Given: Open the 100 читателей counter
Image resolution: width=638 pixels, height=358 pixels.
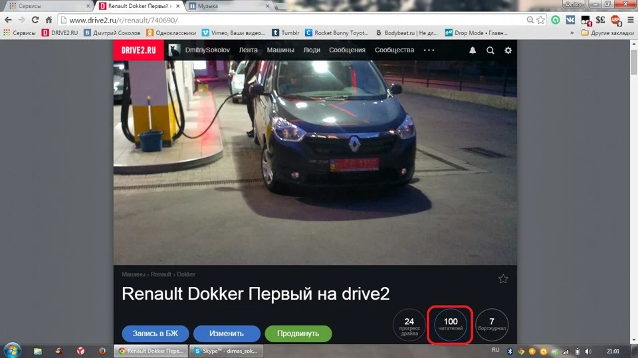Looking at the screenshot, I should point(451,325).
